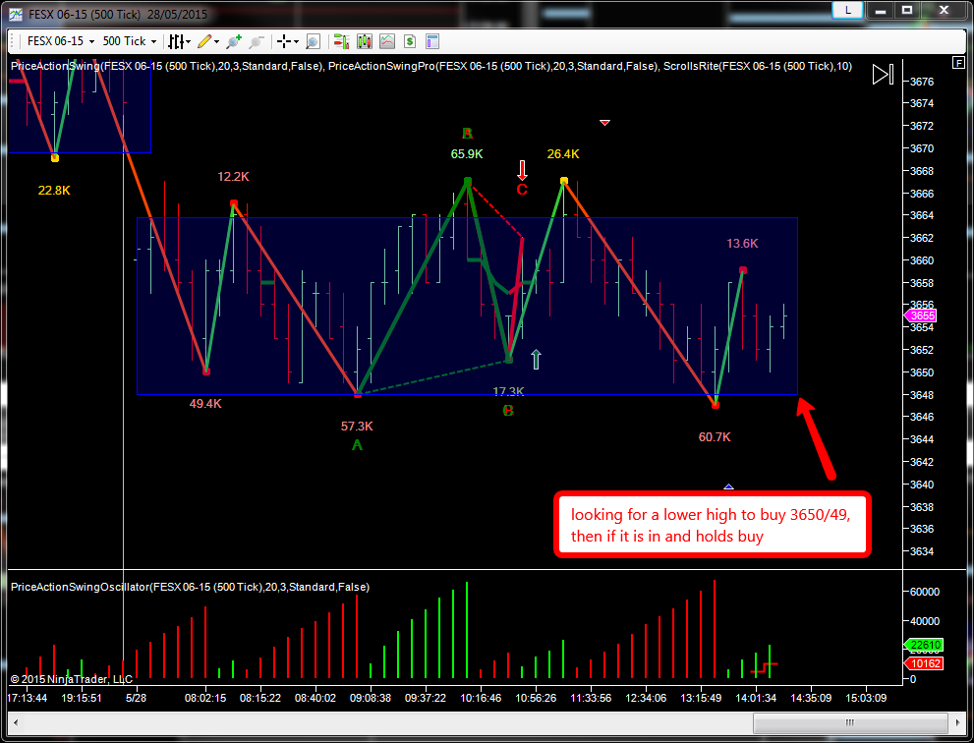Viewport: 974px width, 743px height.
Task: Click the 5/28 date axis label
Action: [x=136, y=698]
